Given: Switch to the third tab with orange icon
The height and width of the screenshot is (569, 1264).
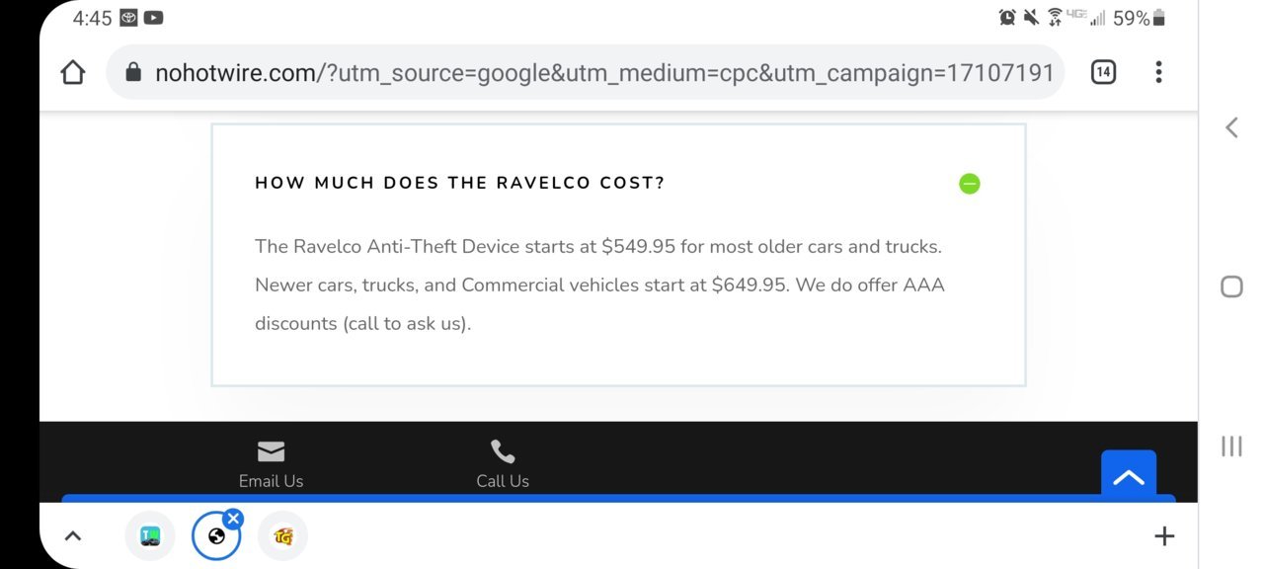Looking at the screenshot, I should tap(283, 536).
